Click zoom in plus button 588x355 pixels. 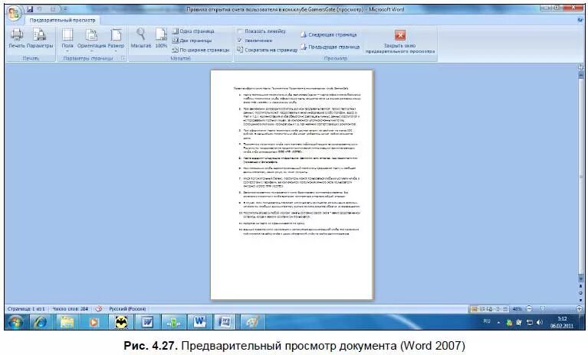point(580,309)
